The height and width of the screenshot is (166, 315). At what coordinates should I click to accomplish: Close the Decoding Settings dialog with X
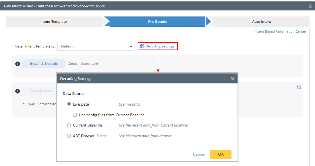233,79
